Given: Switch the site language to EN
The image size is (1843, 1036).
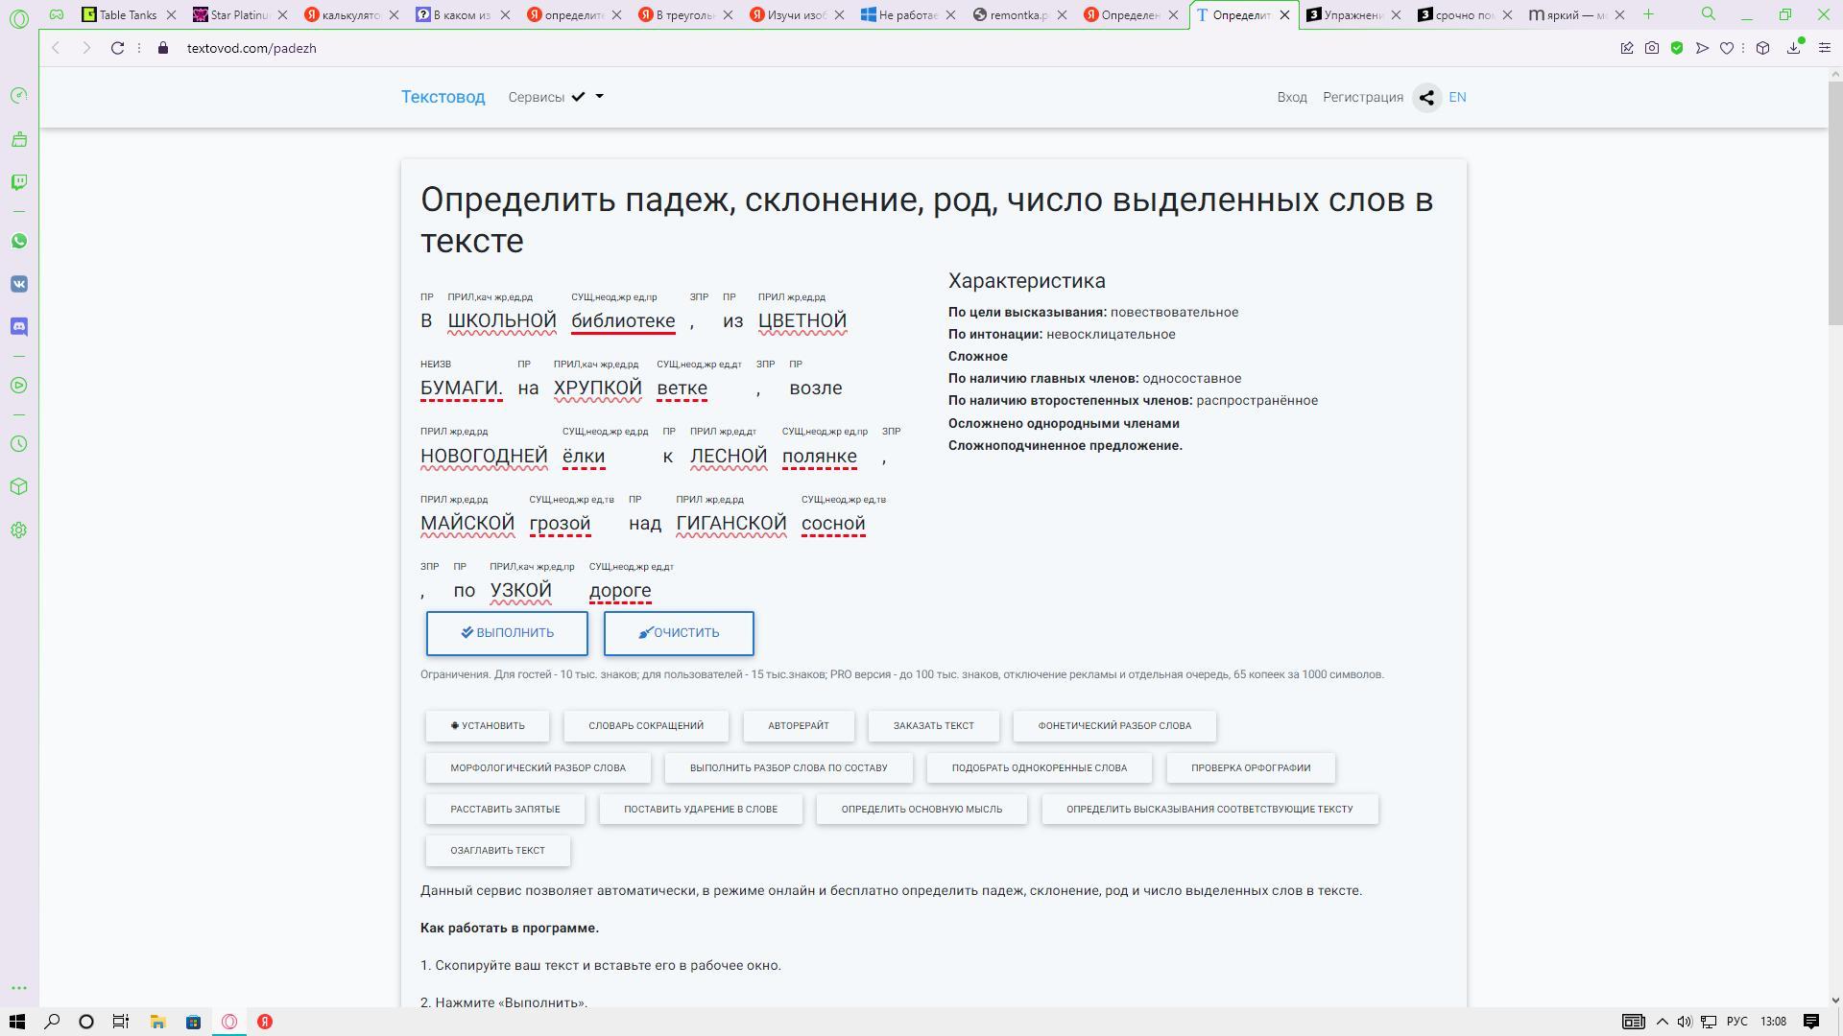Looking at the screenshot, I should 1457,97.
